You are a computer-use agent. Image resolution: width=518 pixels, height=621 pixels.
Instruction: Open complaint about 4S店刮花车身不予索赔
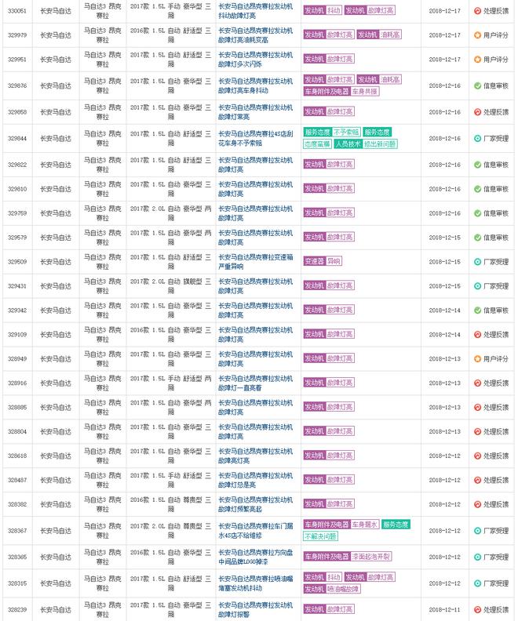click(x=256, y=139)
